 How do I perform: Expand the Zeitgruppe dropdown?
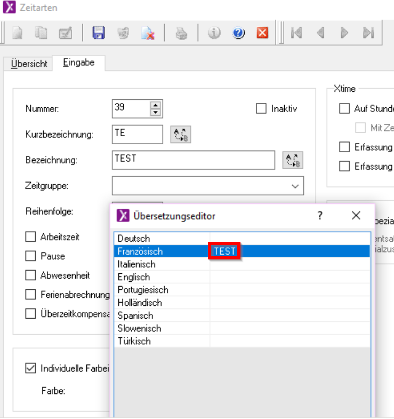click(x=295, y=186)
